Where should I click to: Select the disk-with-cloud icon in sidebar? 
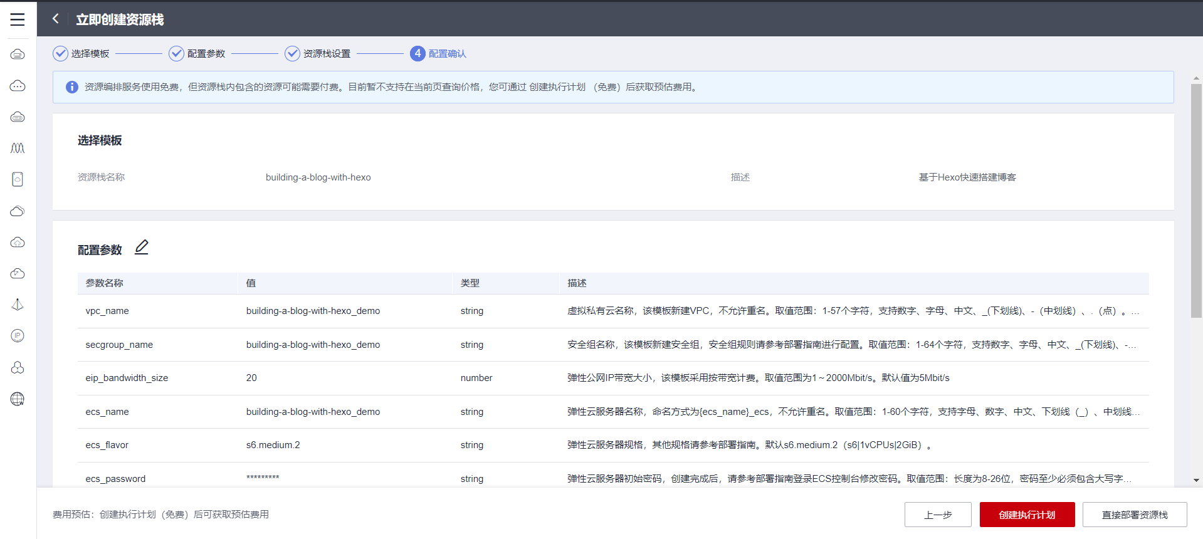coord(18,179)
